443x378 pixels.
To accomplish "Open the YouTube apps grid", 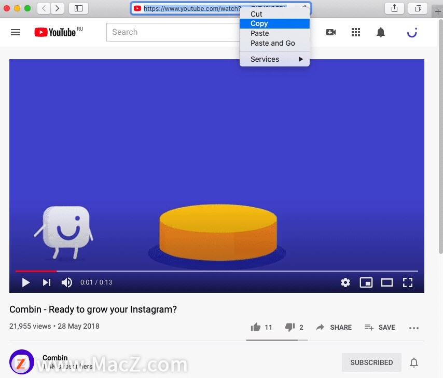I will (356, 32).
